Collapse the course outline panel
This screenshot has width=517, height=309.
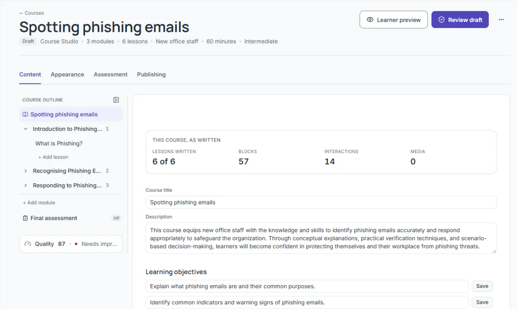[x=116, y=100]
